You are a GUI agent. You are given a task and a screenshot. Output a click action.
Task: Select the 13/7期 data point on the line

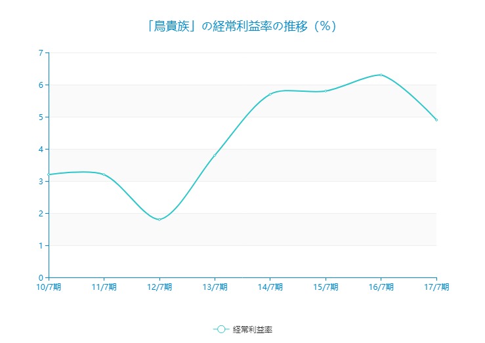pyautogui.click(x=215, y=155)
